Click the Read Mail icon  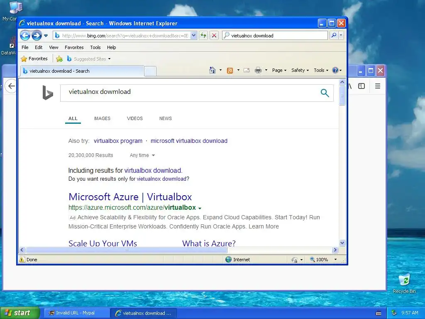point(247,70)
